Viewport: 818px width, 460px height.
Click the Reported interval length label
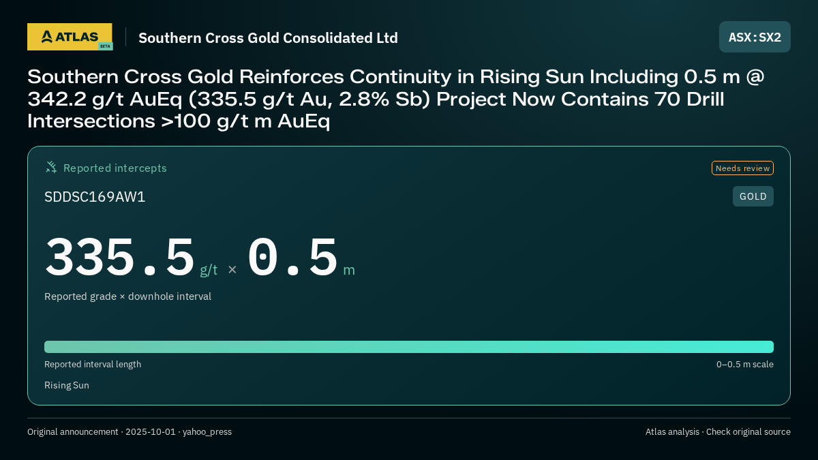point(93,365)
